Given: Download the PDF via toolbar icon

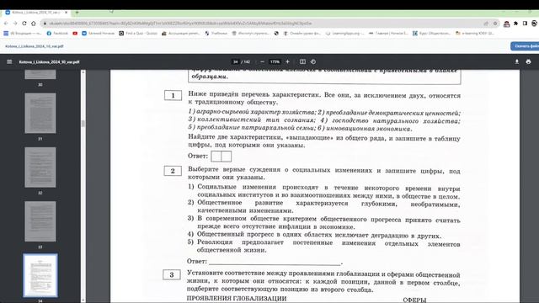Looking at the screenshot, I should click(x=516, y=61).
